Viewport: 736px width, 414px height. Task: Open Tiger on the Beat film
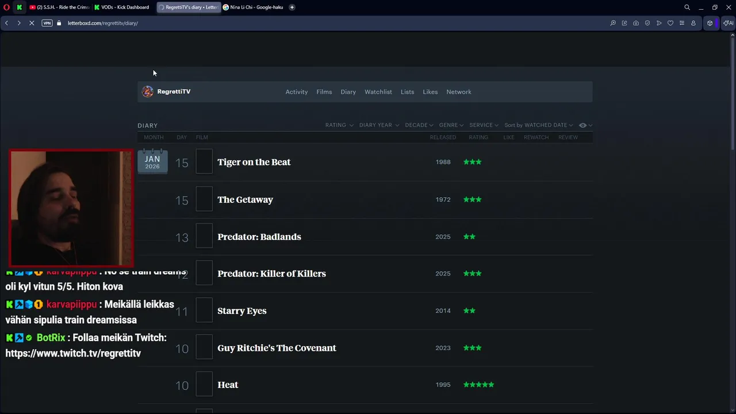(x=254, y=162)
